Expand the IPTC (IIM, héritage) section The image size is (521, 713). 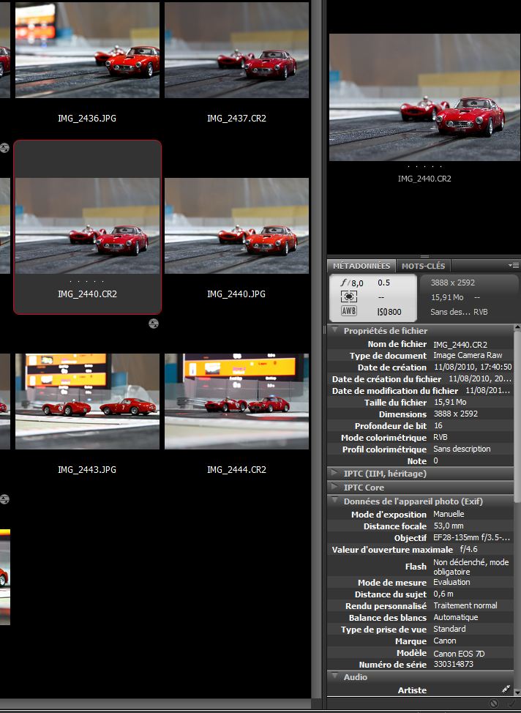335,474
